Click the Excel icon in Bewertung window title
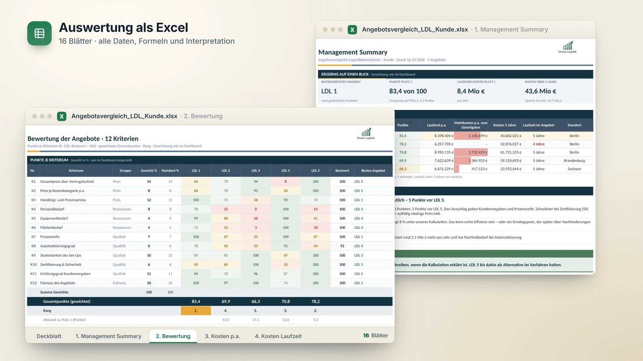Viewport: 643px width, 361px height. [62, 116]
